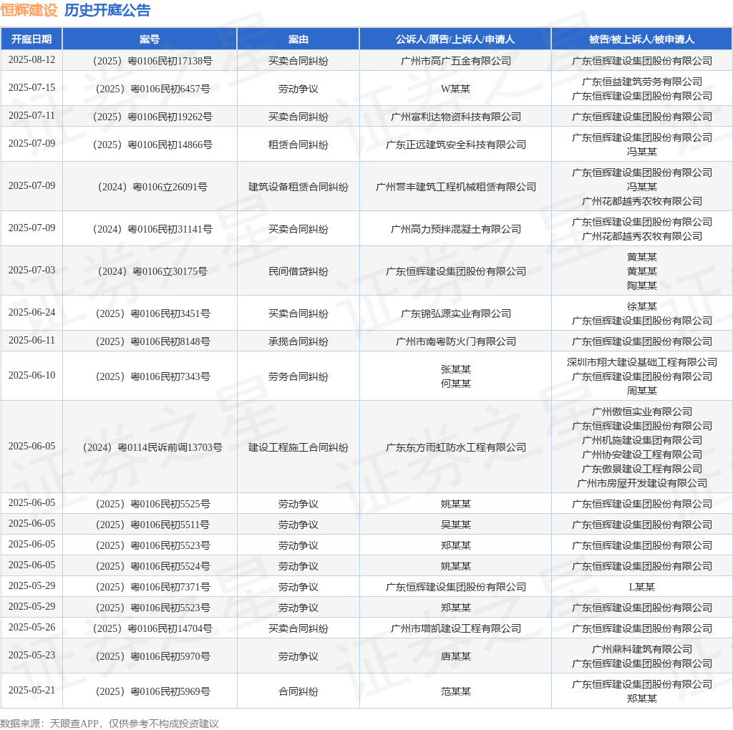The image size is (733, 730).
Task: Click the 历史开庭公告 heading
Action: tap(107, 10)
